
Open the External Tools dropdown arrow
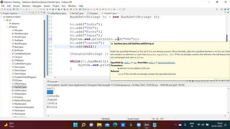pyautogui.click(x=67, y=9)
